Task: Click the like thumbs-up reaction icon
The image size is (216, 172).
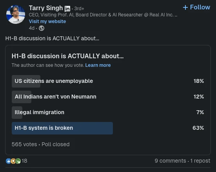Action: pos(8,161)
